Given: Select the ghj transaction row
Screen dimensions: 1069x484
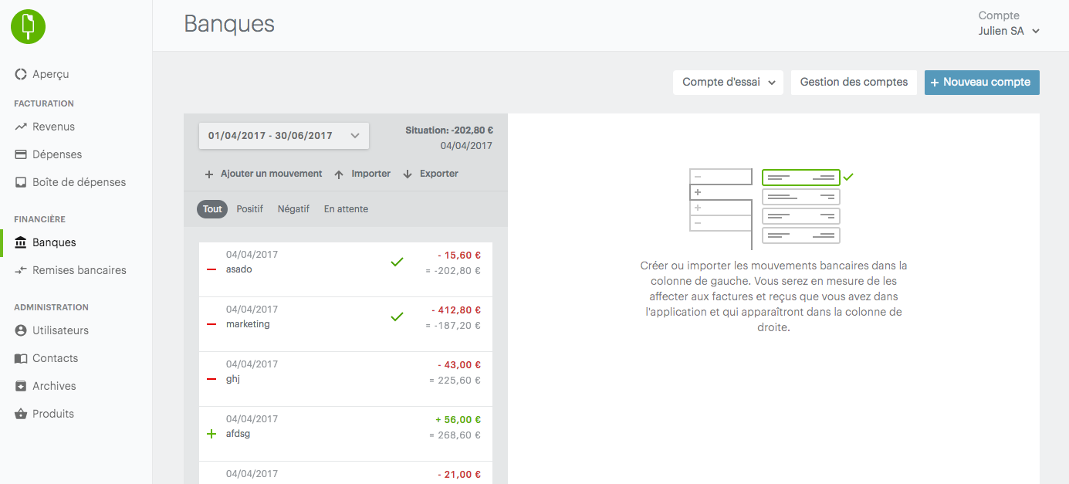Looking at the screenshot, I should point(346,379).
